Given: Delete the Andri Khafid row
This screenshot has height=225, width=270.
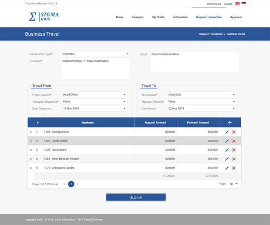Looking at the screenshot, I should click(234, 141).
